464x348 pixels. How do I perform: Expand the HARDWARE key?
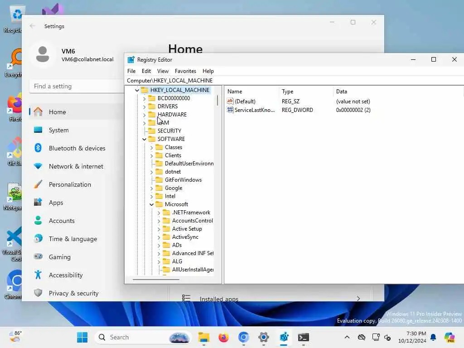[x=144, y=115]
